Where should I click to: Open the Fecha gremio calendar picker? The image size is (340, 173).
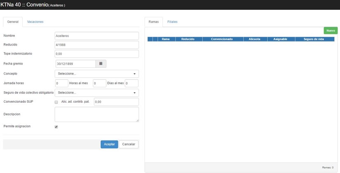pos(101,64)
